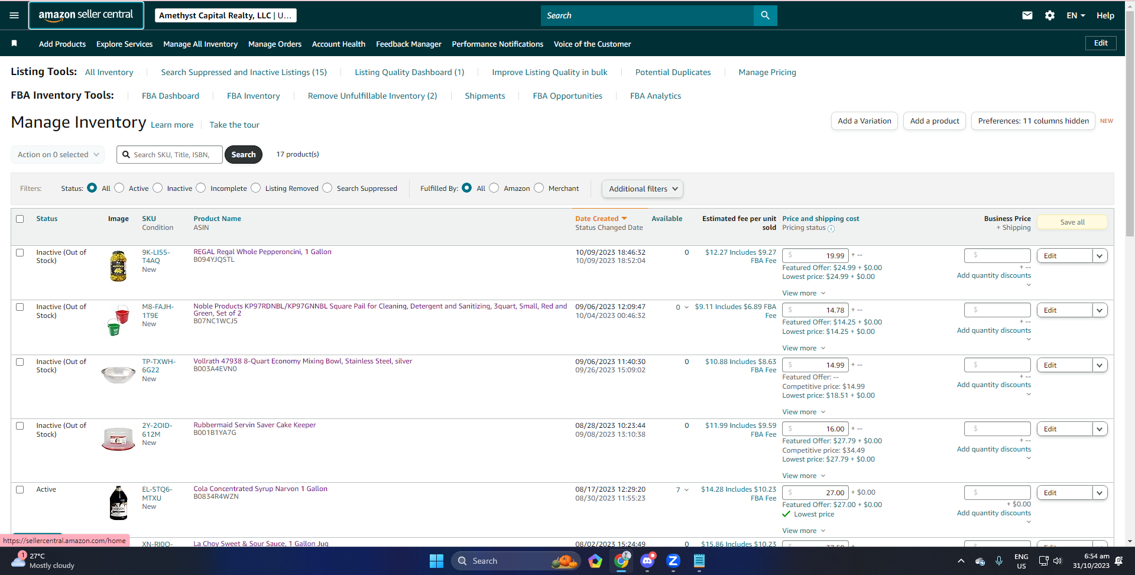Filter Fulfilled By Amazon radio
Viewport: 1135px width, 575px height.
(494, 188)
